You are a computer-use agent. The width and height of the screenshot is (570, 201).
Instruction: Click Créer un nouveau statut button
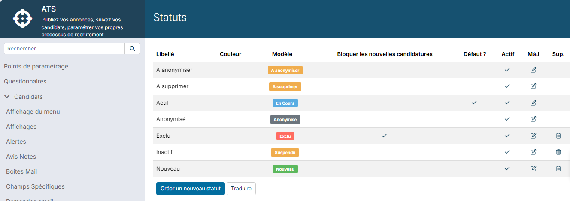pos(191,189)
